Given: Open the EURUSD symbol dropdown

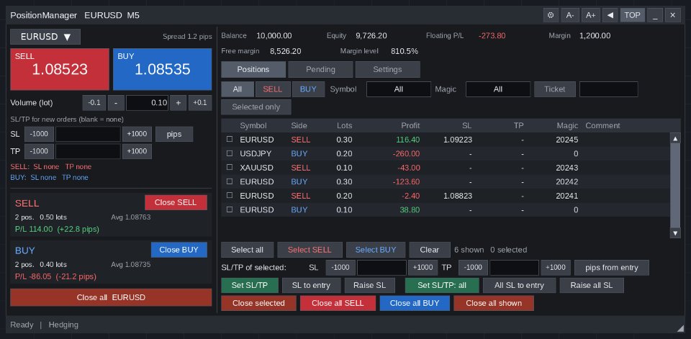Looking at the screenshot, I should coord(45,37).
